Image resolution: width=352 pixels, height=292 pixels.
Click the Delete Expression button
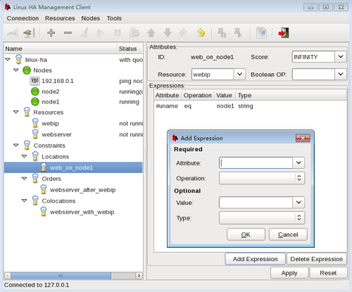pos(317,259)
